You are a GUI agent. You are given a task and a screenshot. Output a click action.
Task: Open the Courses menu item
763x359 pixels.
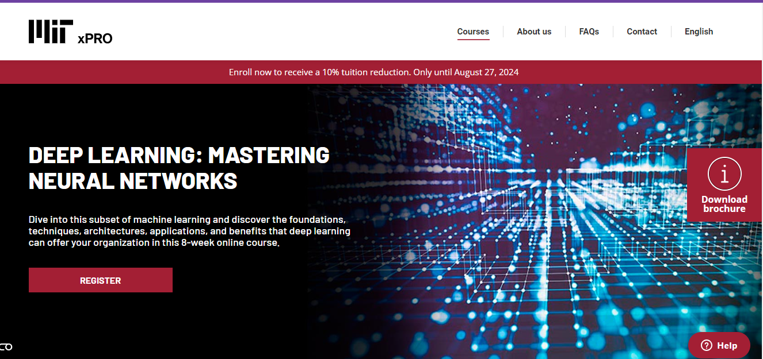tap(473, 32)
